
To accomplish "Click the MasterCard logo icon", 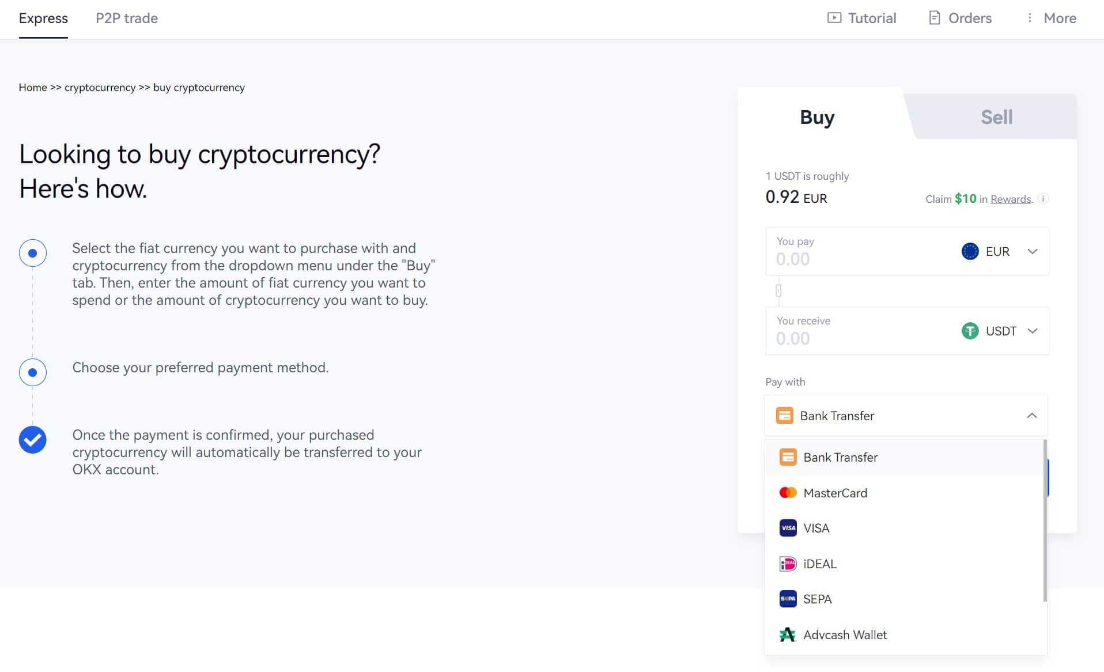I will pyautogui.click(x=788, y=493).
